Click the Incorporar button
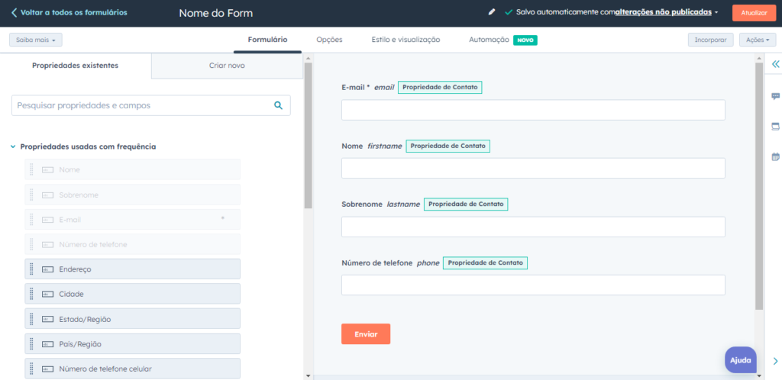782x380 pixels. coord(711,40)
